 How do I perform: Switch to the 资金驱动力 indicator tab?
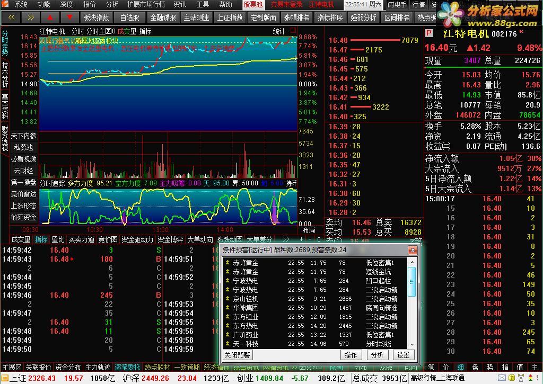pyautogui.click(x=137, y=239)
